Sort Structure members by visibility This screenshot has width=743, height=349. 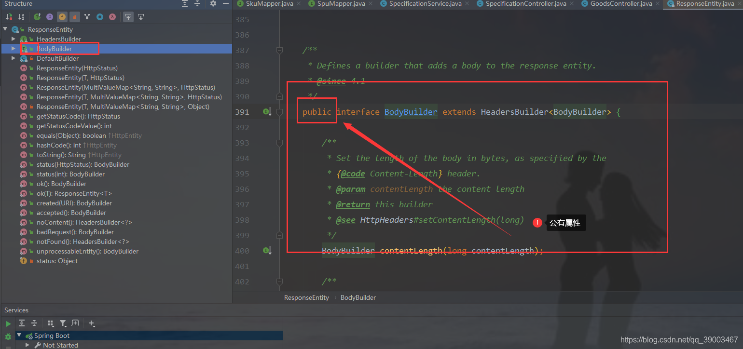click(9, 17)
